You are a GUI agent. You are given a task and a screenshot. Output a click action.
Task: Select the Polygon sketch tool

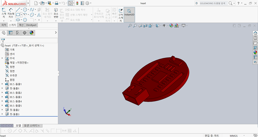25,20
